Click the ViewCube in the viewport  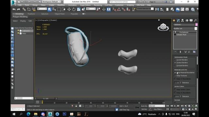pos(163,27)
